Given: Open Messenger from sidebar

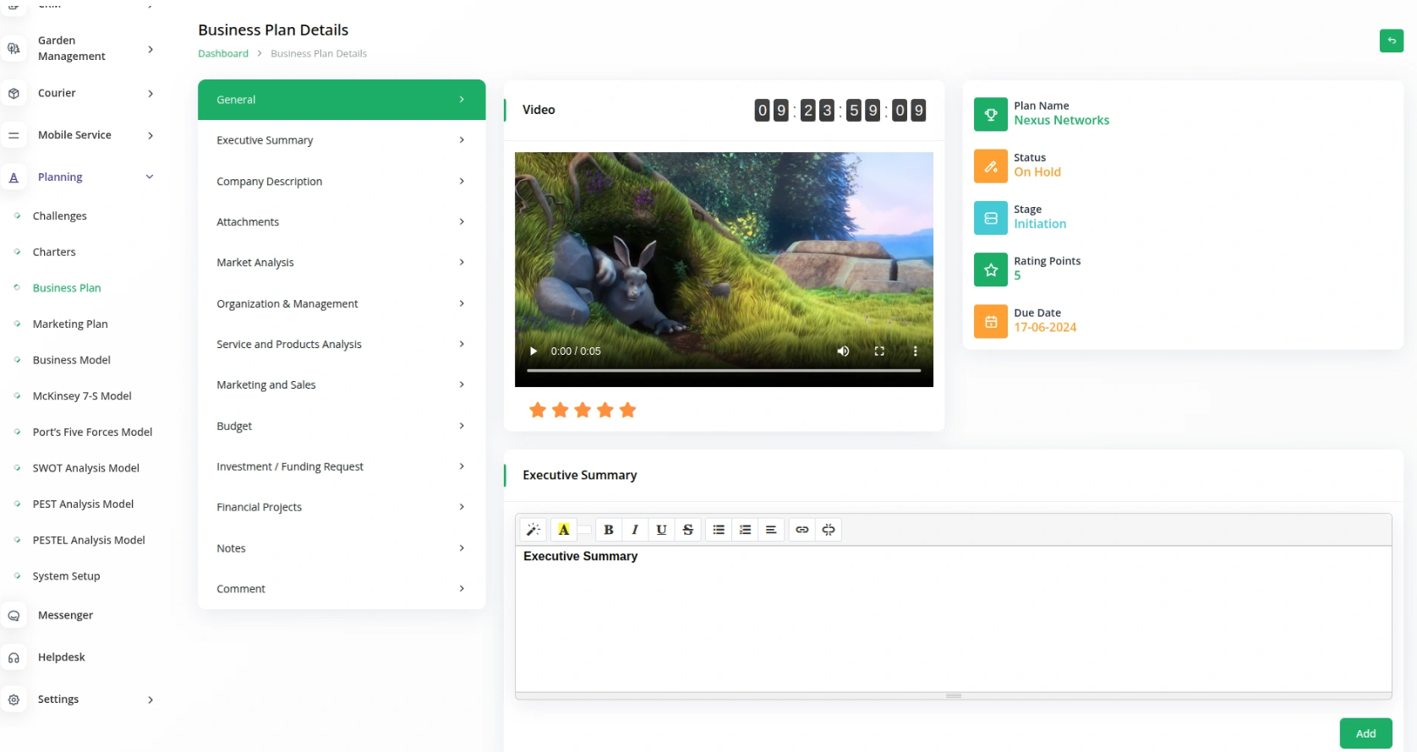Looking at the screenshot, I should click(65, 615).
